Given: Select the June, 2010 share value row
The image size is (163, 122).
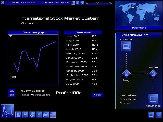Looking at the screenshot, I should (x=82, y=36).
